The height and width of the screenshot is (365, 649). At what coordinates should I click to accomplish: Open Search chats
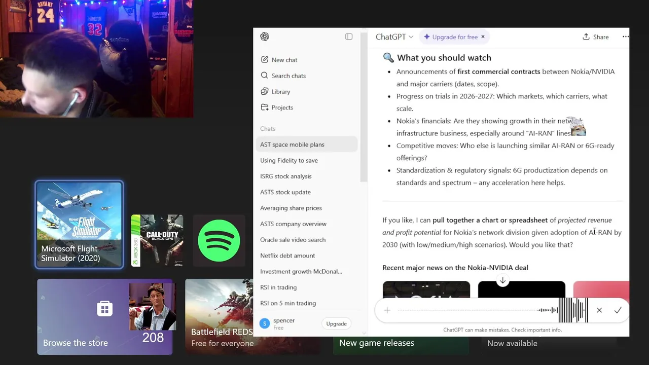click(307, 76)
